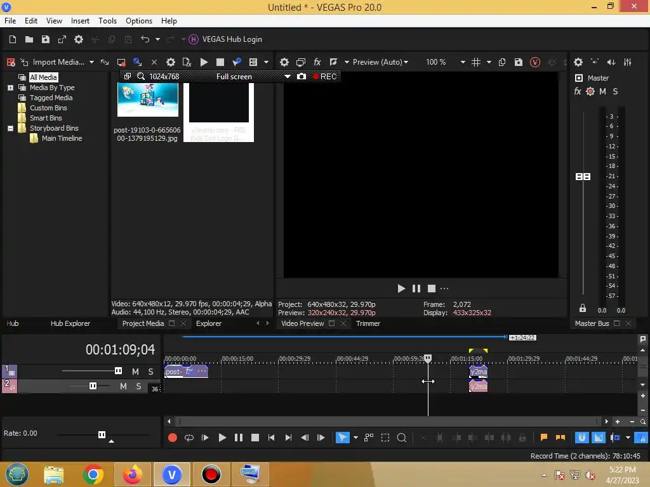Stop media preview in Project Media toolbar
Viewport: 650px width, 487px height.
click(220, 62)
